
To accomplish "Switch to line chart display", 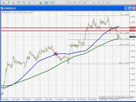I will click(x=14, y=3).
